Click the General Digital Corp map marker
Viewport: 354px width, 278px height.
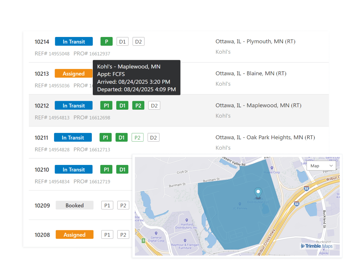click(156, 233)
